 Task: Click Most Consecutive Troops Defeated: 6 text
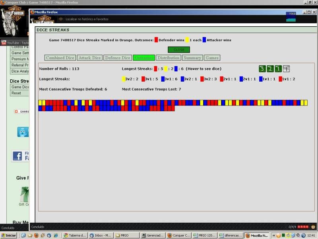pos(73,89)
